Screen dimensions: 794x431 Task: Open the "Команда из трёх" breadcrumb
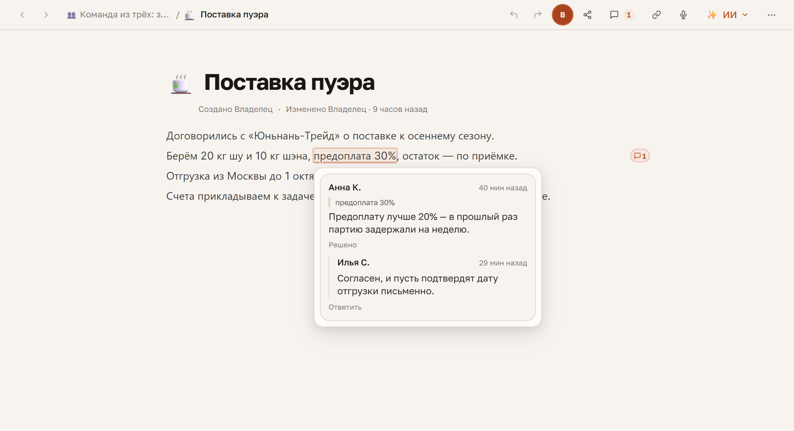118,15
